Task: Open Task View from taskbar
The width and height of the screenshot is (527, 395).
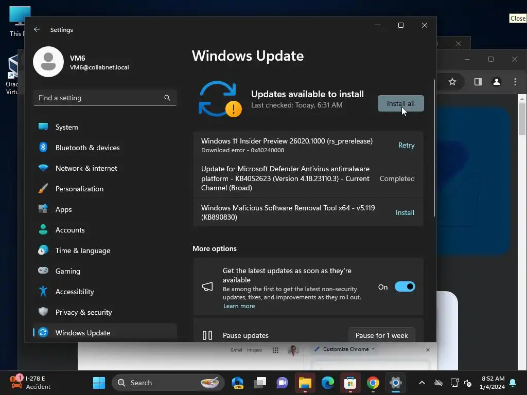Action: click(x=260, y=383)
